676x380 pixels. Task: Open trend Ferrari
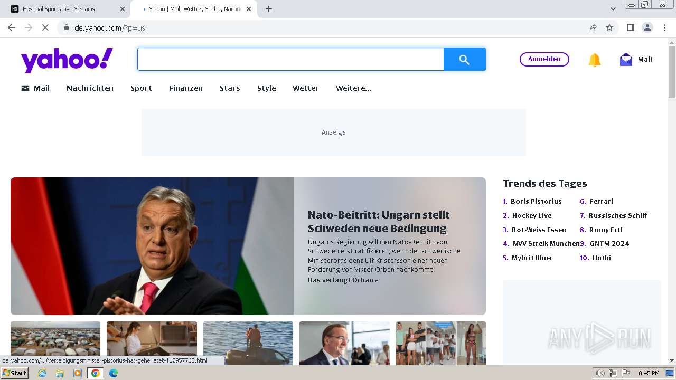[x=602, y=201]
